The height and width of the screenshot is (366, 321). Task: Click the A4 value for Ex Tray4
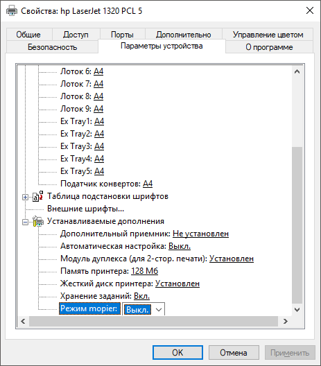[99, 159]
